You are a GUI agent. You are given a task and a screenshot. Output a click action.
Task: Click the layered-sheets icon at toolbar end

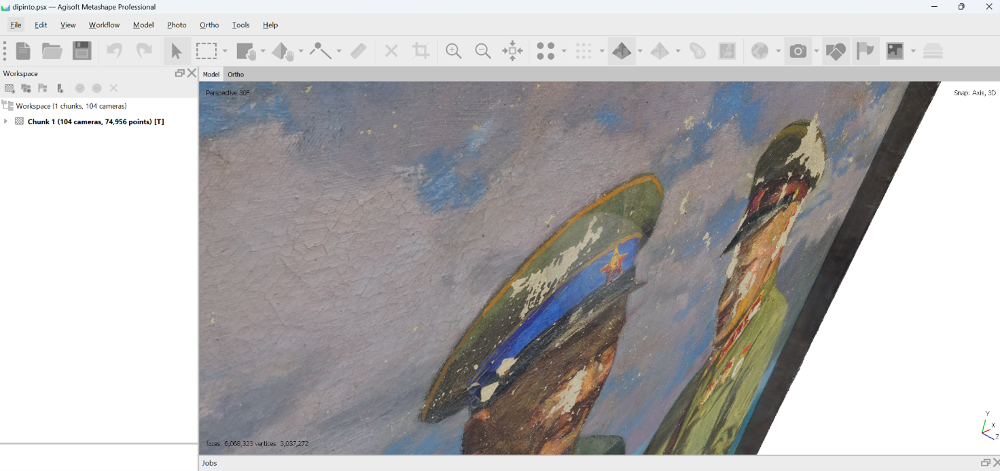933,51
